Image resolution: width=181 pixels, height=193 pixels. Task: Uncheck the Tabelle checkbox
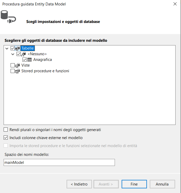[x=13, y=48]
